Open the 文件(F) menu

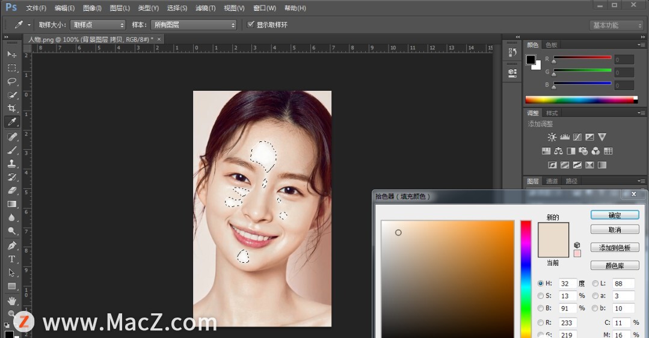36,8
